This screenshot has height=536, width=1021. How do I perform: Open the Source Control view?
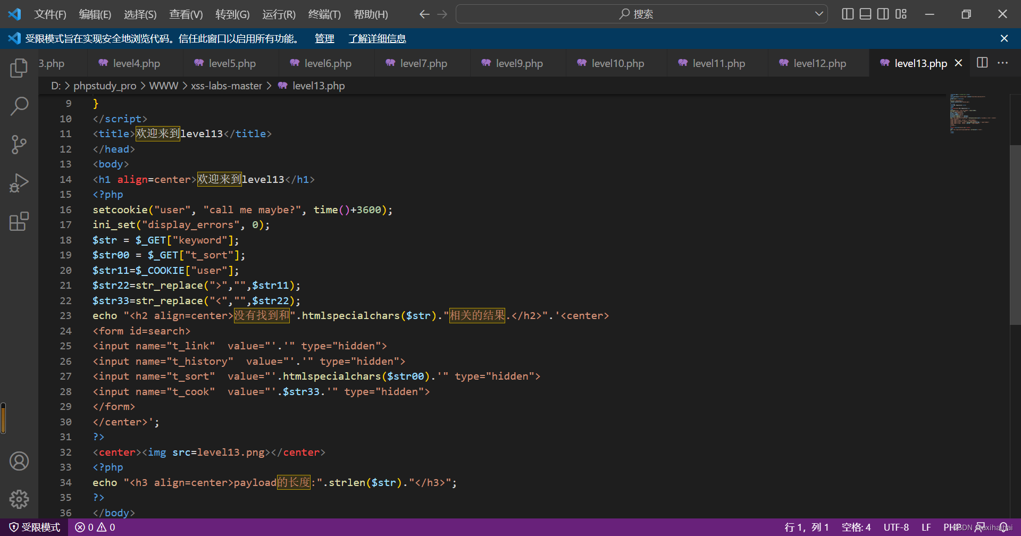pos(19,144)
